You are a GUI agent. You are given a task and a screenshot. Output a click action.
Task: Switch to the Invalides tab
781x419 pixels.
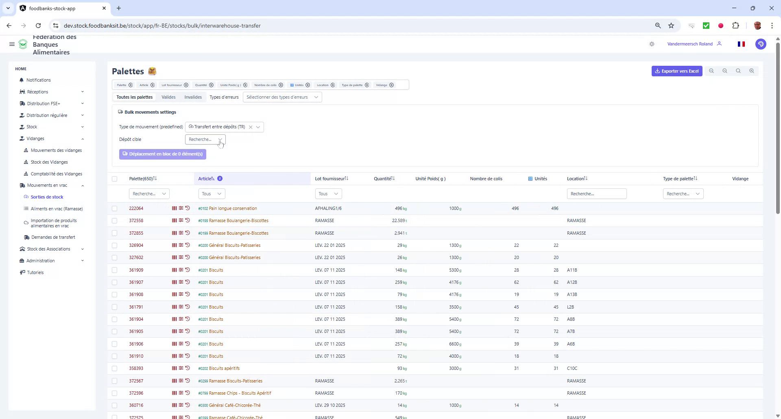(193, 97)
